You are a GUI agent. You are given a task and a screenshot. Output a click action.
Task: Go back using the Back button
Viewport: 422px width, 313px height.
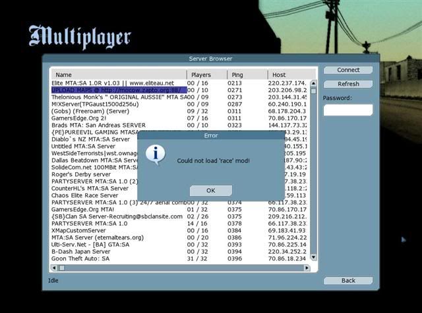347,280
